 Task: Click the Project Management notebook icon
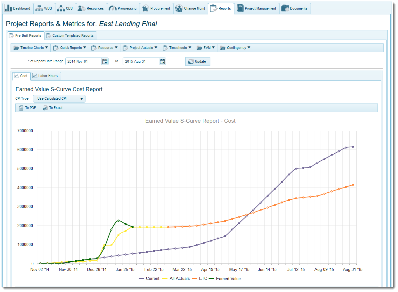(240, 8)
